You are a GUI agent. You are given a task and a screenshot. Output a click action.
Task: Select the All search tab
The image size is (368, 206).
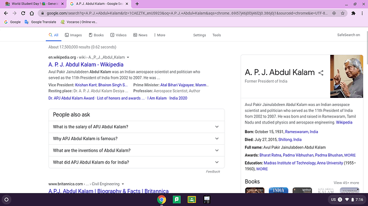(x=53, y=35)
